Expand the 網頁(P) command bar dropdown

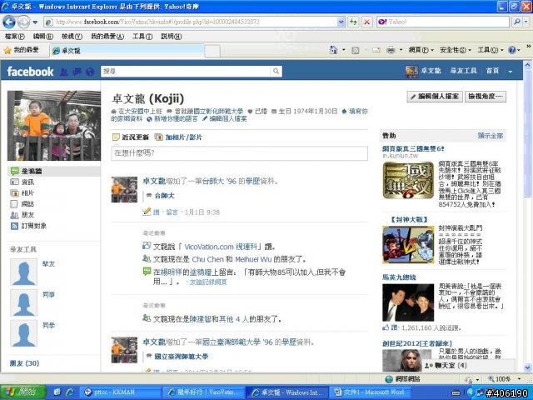point(421,50)
